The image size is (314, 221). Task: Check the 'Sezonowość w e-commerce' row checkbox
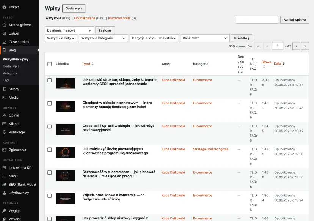pos(49,172)
